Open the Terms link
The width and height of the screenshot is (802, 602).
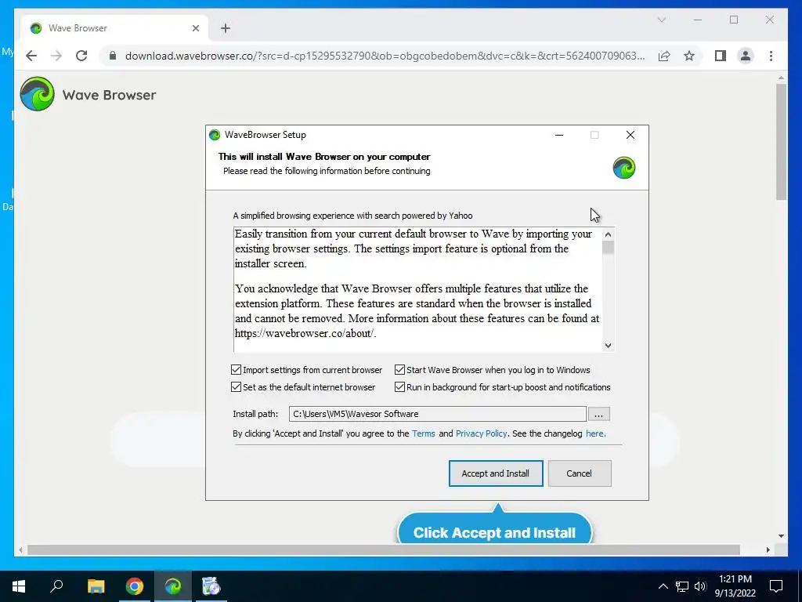coord(424,433)
